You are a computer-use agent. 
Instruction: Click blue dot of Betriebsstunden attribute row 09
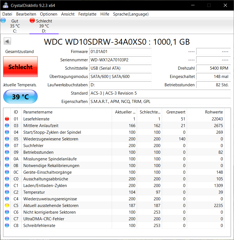tap(7, 152)
